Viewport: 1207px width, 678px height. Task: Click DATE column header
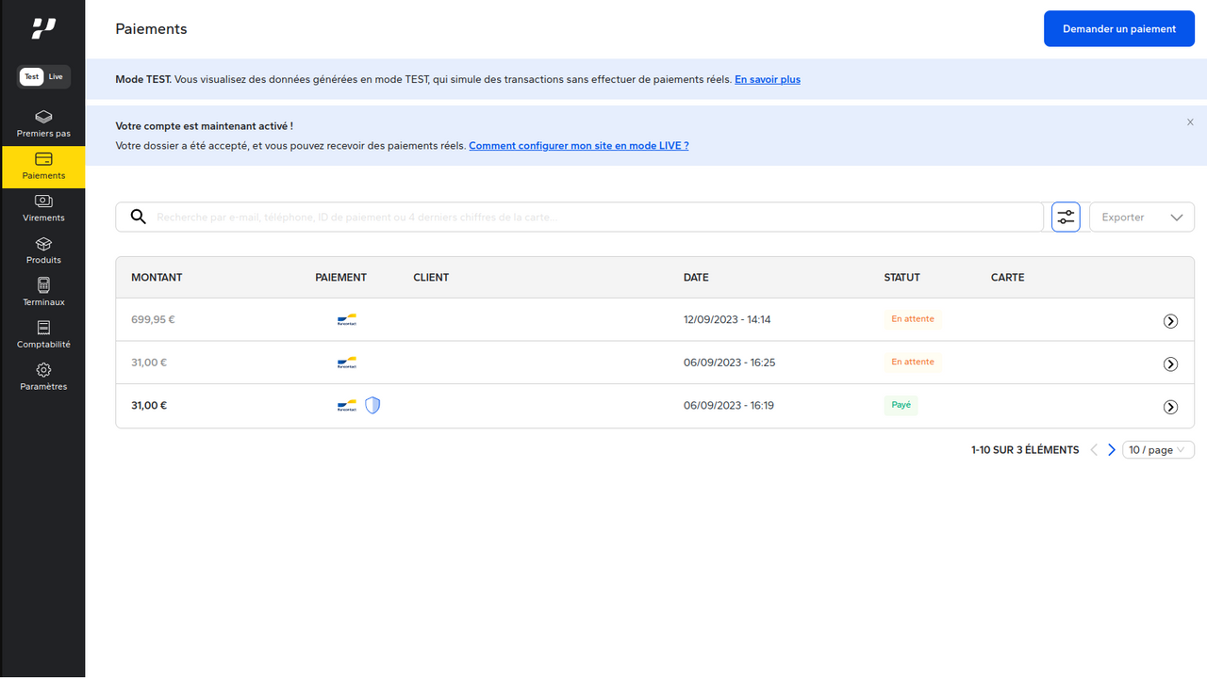pyautogui.click(x=696, y=278)
